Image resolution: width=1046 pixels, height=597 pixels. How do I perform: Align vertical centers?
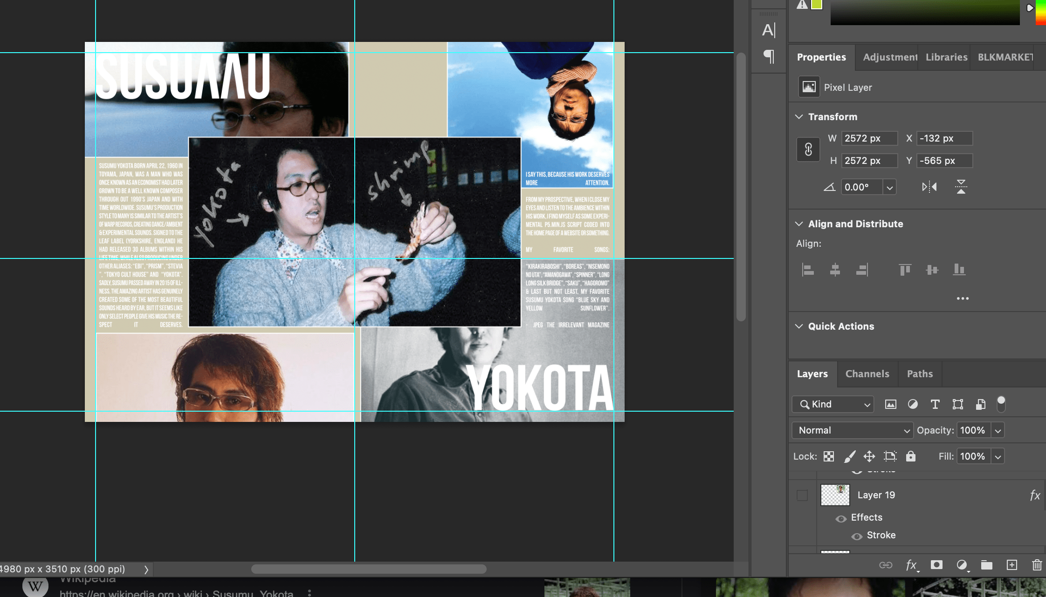click(932, 270)
